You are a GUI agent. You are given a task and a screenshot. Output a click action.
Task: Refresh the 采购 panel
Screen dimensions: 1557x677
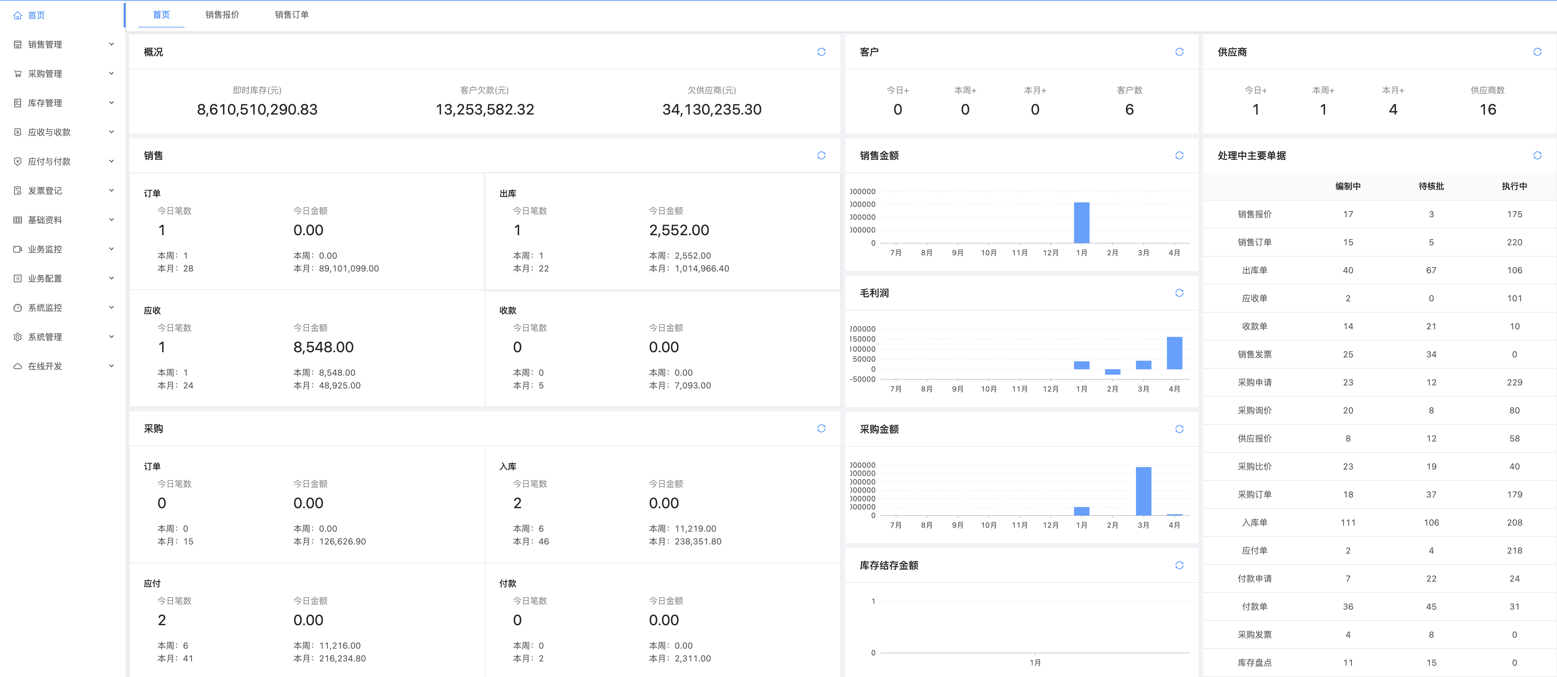tap(821, 429)
